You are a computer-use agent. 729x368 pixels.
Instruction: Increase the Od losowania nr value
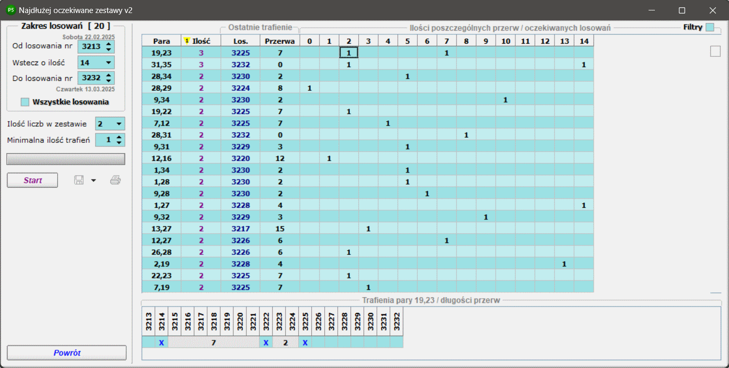109,44
